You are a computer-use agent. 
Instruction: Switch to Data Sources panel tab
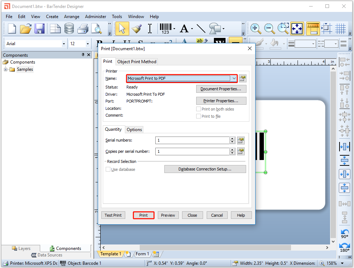click(47, 255)
